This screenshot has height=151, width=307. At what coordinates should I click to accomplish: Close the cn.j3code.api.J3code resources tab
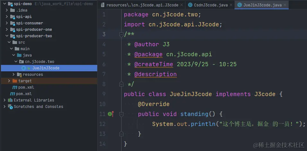tap(182, 5)
